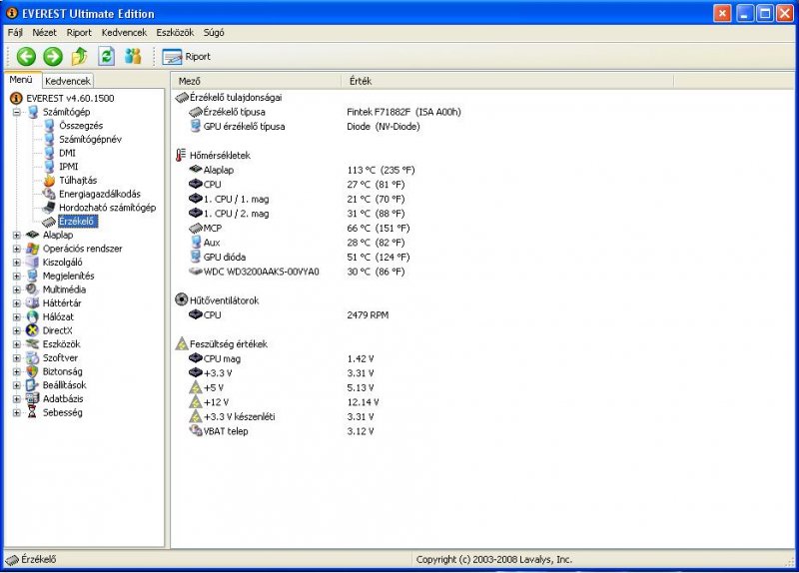Open the users icon in the toolbar
799x573 pixels.
pos(133,57)
